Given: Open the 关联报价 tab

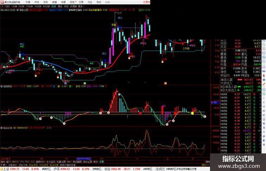Looking at the screenshot, I should [x=13, y=165].
